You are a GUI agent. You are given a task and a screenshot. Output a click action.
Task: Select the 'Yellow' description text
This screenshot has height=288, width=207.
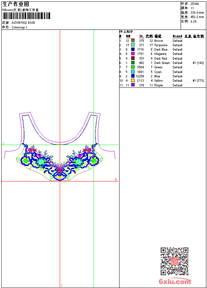[159, 81]
